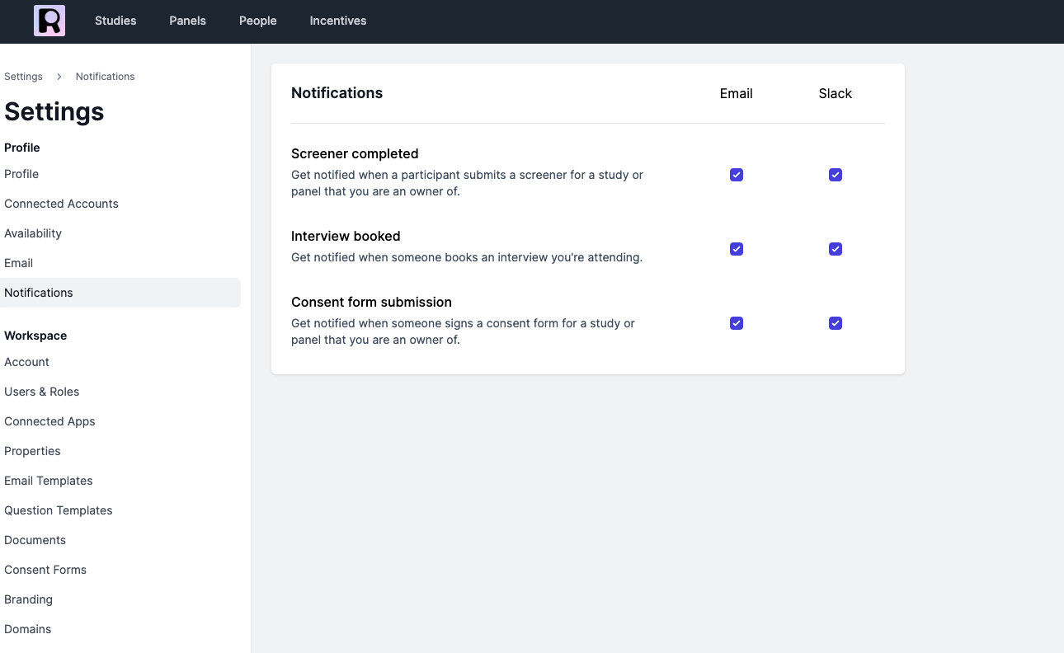This screenshot has width=1064, height=653.
Task: Disable Slack for Consent form submission
Action: pyautogui.click(x=836, y=323)
